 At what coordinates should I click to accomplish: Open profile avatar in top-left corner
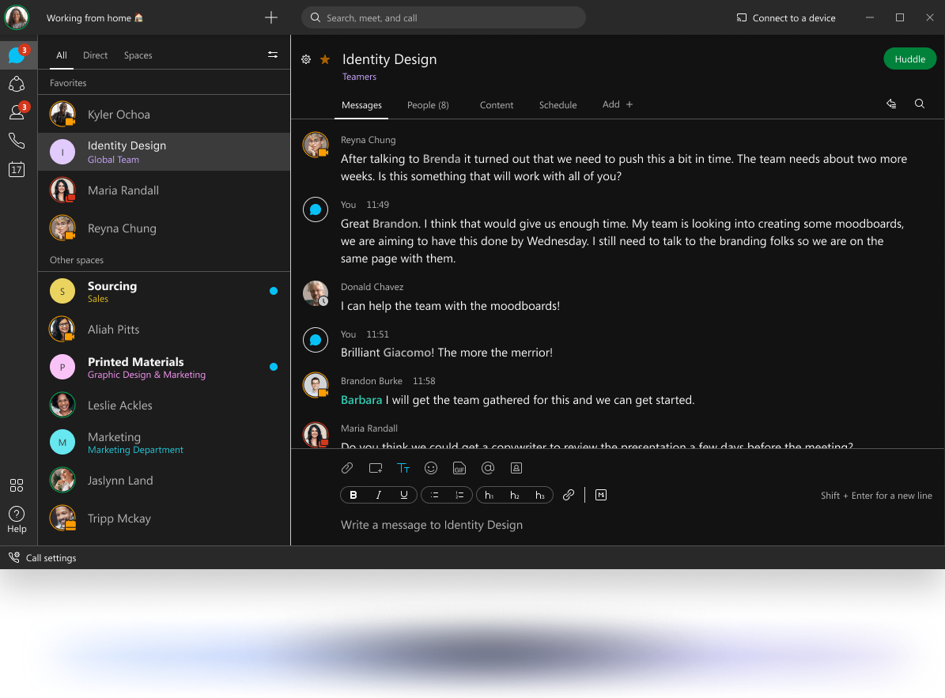[x=17, y=17]
